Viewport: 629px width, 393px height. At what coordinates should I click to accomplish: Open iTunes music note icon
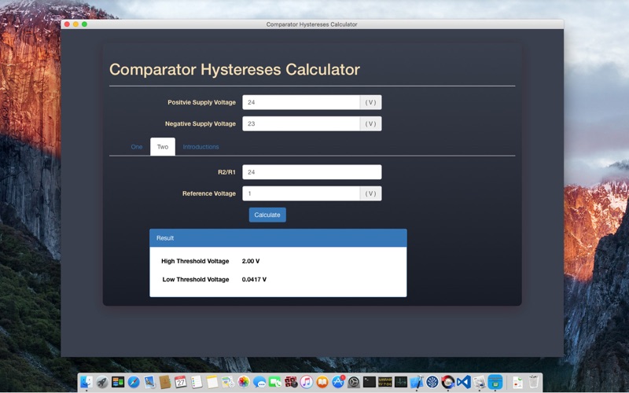(x=307, y=382)
